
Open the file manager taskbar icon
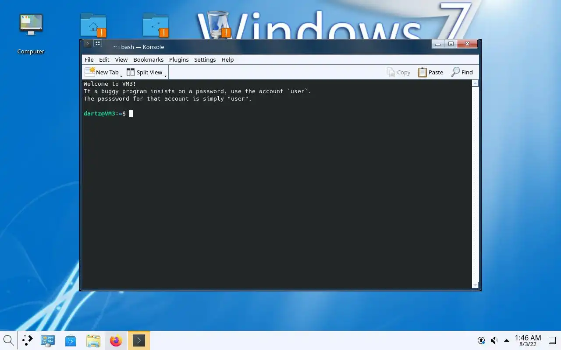(x=93, y=340)
